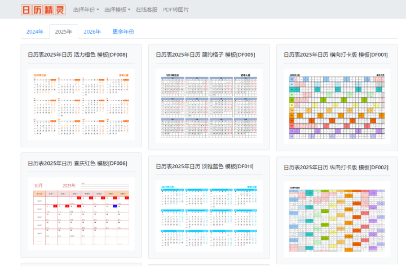This screenshot has width=406, height=266.
Task: Open the 在线客服 link
Action: pos(147,10)
